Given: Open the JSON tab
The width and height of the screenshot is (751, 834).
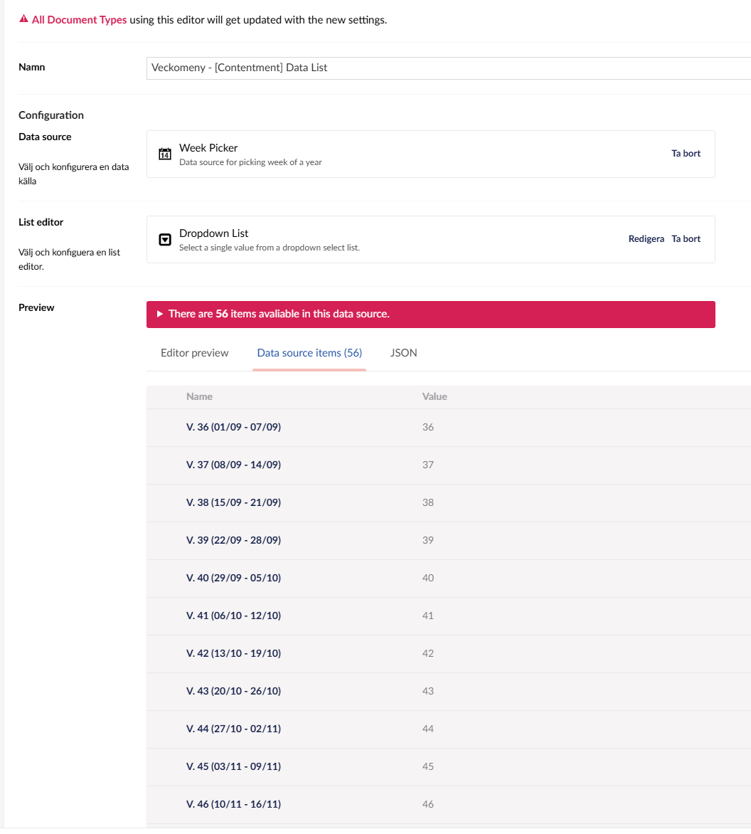Looking at the screenshot, I should pyautogui.click(x=403, y=353).
